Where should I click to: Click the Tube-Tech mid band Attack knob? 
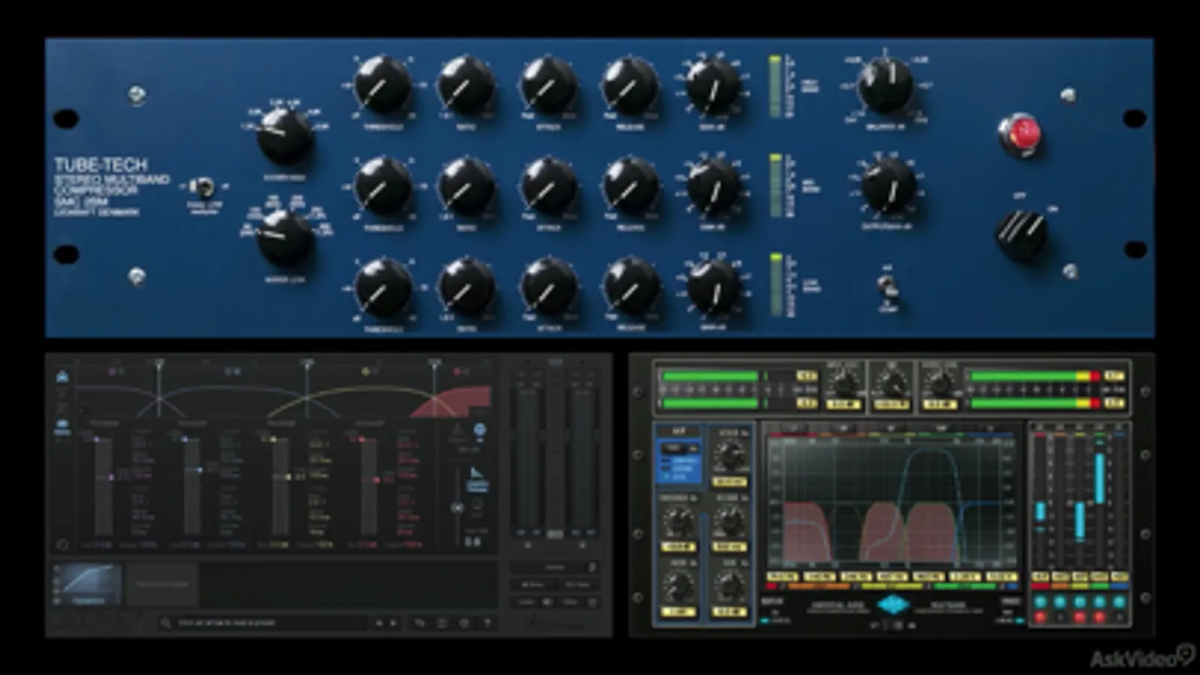click(549, 186)
